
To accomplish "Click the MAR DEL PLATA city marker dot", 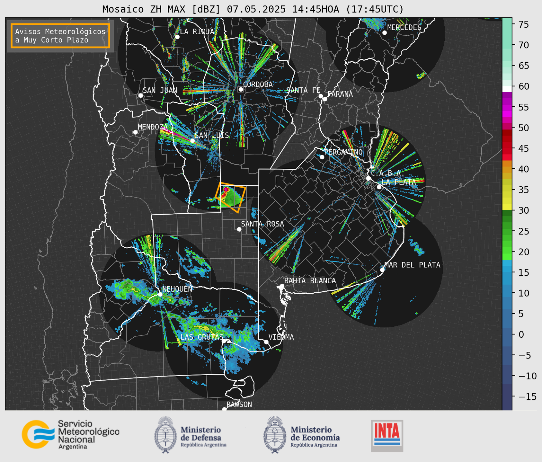I will coord(382,270).
